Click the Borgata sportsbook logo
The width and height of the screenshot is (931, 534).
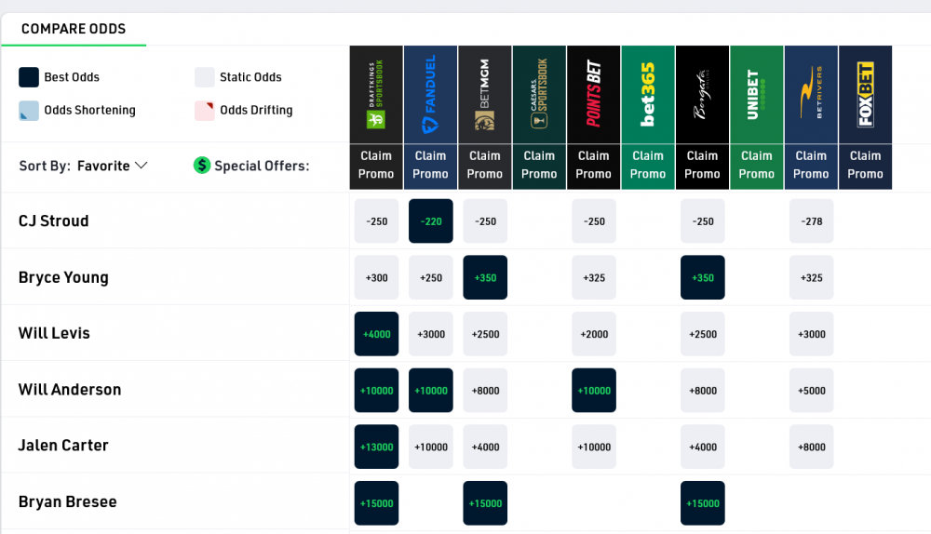[702, 95]
